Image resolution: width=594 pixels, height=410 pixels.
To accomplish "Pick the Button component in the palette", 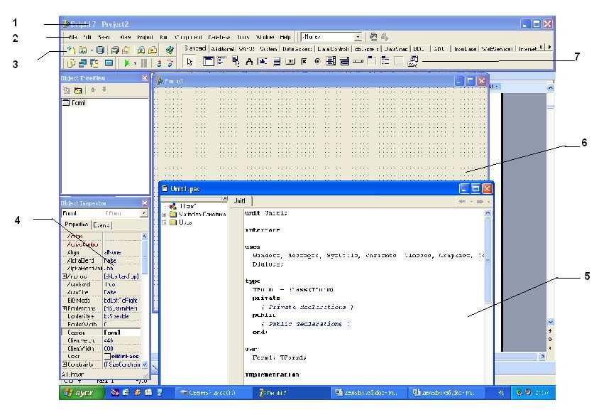I will pyautogui.click(x=290, y=61).
